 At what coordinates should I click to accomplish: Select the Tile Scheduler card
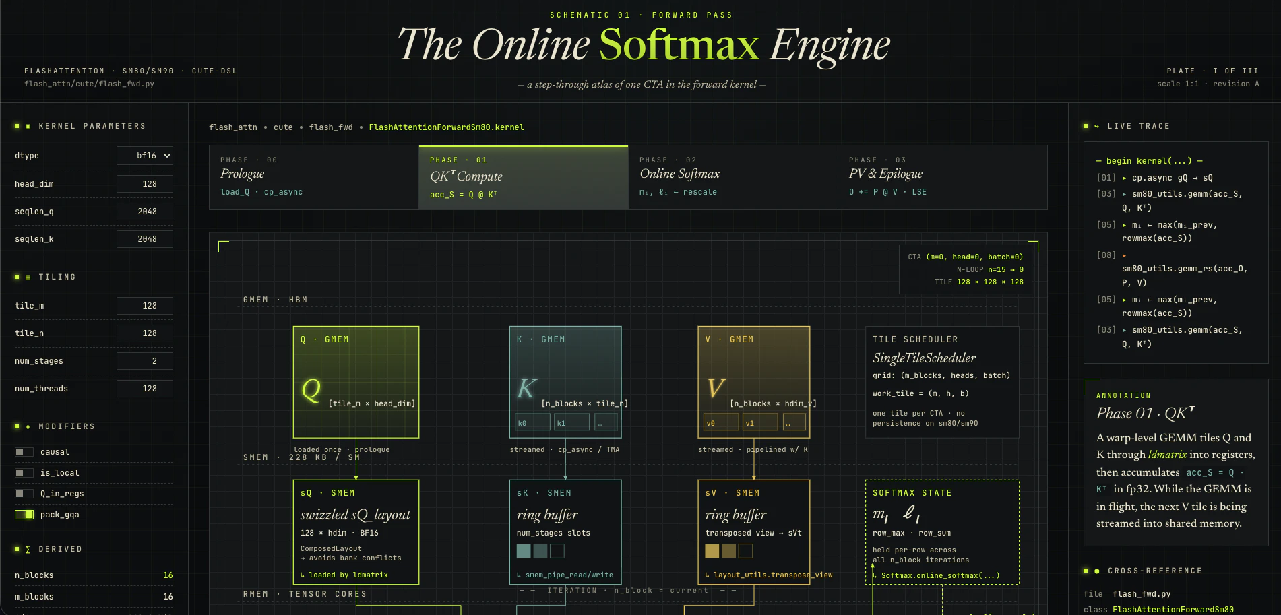tap(942, 382)
